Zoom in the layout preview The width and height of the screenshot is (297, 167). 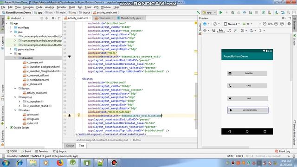coord(276,24)
